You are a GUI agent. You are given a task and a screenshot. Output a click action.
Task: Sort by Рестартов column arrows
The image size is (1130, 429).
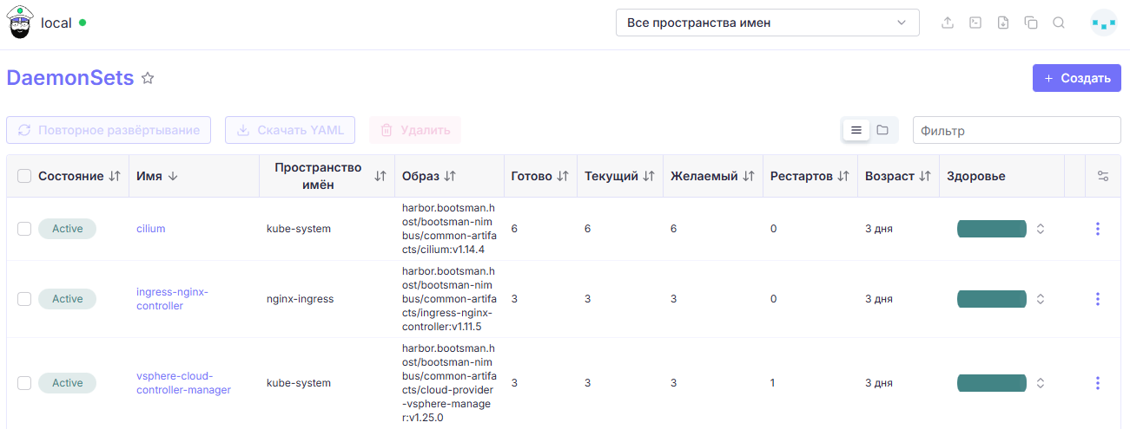pos(843,176)
